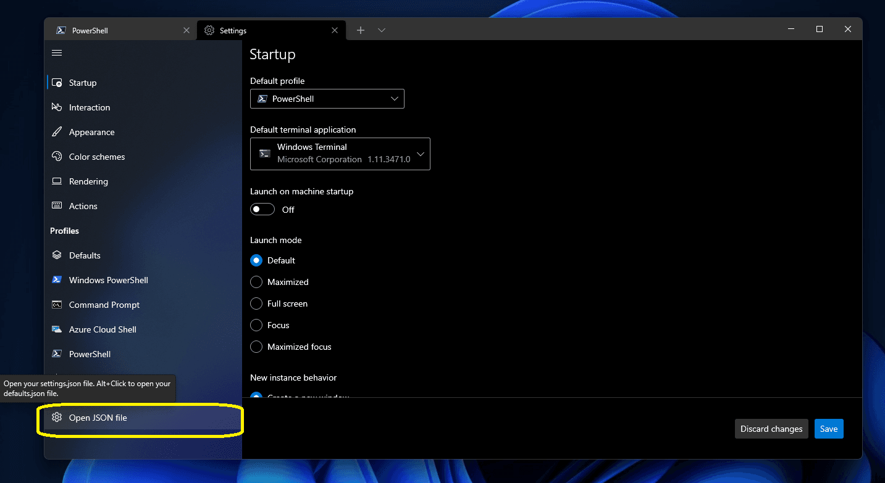Click the Save button
Viewport: 885px width, 483px height.
click(829, 429)
